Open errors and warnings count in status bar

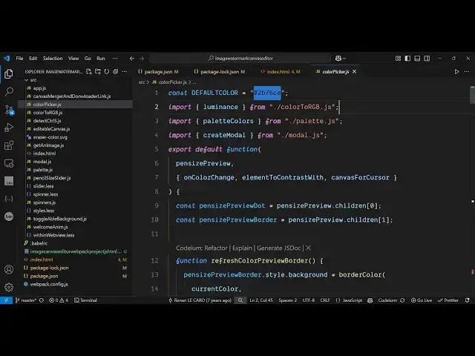pyautogui.click(x=59, y=300)
